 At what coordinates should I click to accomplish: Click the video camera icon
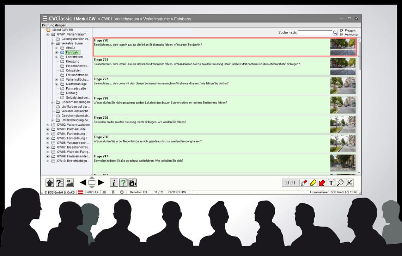(133, 182)
